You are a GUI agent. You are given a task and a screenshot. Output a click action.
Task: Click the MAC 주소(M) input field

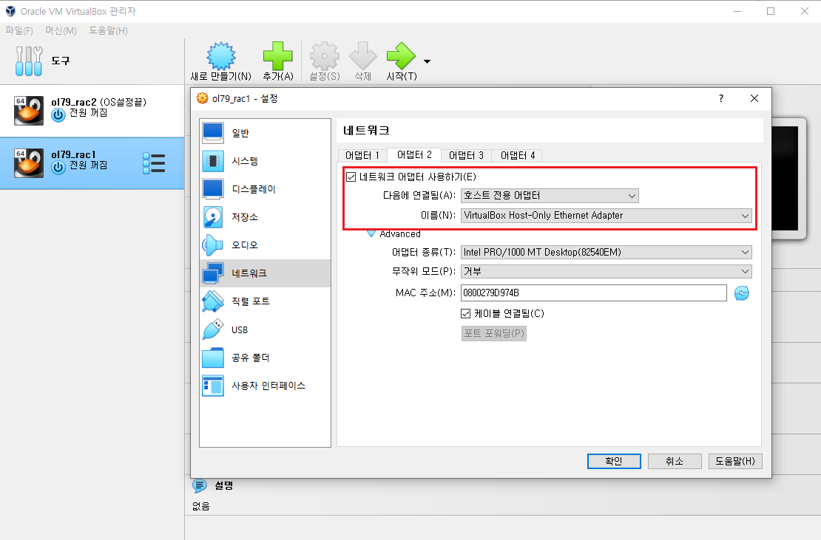pyautogui.click(x=594, y=293)
